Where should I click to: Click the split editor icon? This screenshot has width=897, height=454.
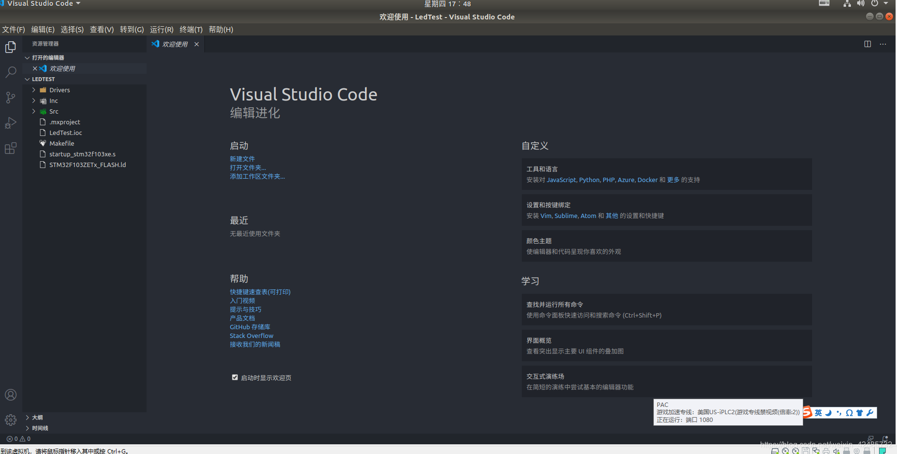[867, 44]
